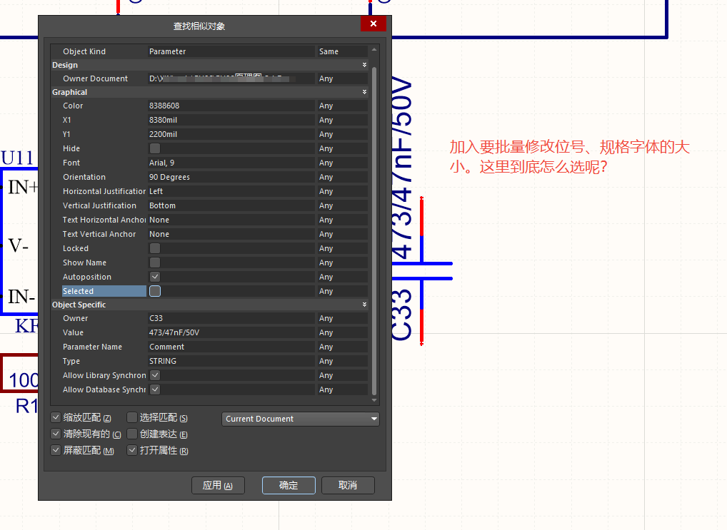This screenshot has width=727, height=530.
Task: Close the 查找相似对象 dialog
Action: 373,24
